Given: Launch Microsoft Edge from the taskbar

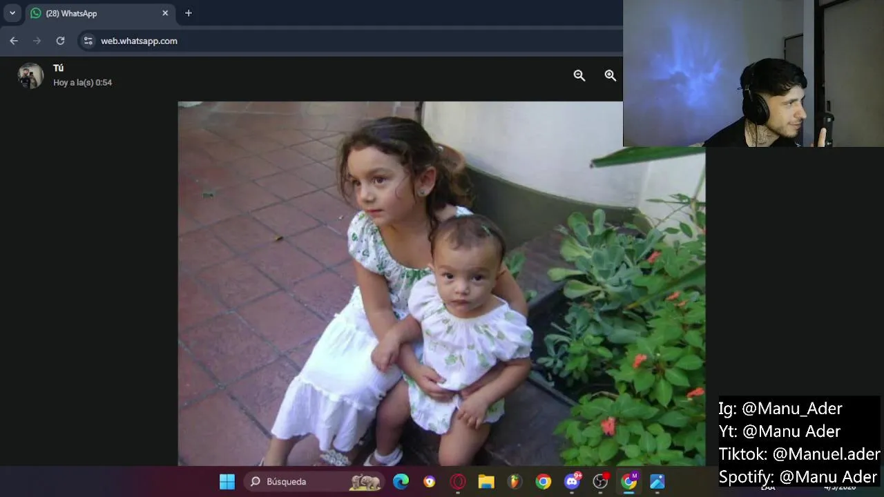Looking at the screenshot, I should [401, 482].
